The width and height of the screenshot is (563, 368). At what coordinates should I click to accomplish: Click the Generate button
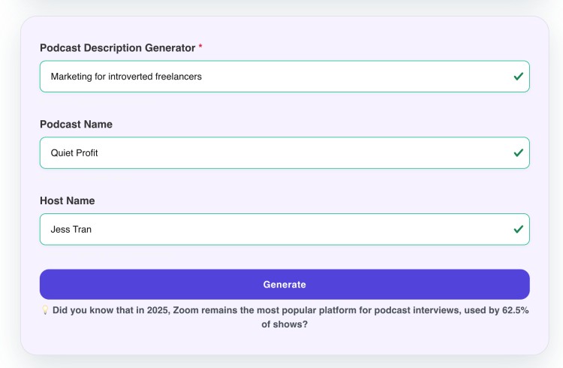click(x=285, y=285)
